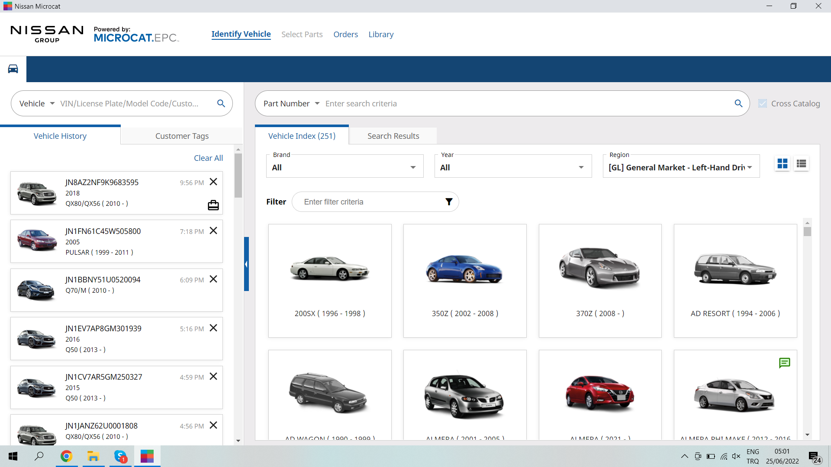Click the part number search magnifier icon
831x467 pixels.
pos(738,103)
